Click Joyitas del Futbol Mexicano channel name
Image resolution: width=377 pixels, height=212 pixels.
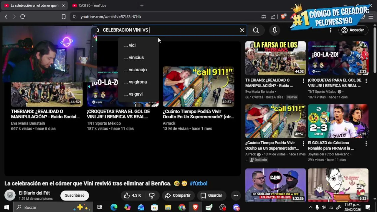pos(329,154)
